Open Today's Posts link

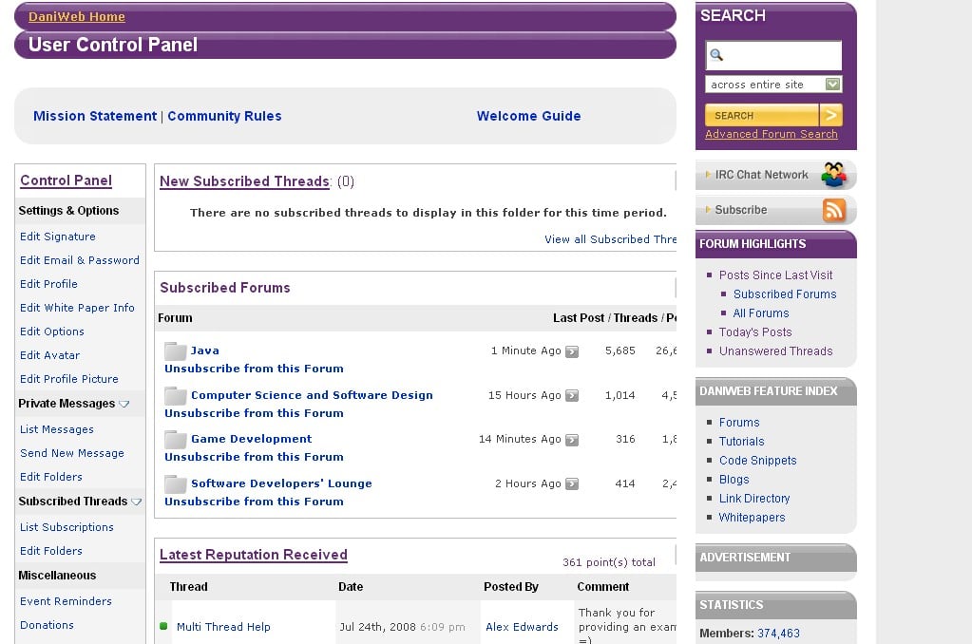tap(755, 332)
